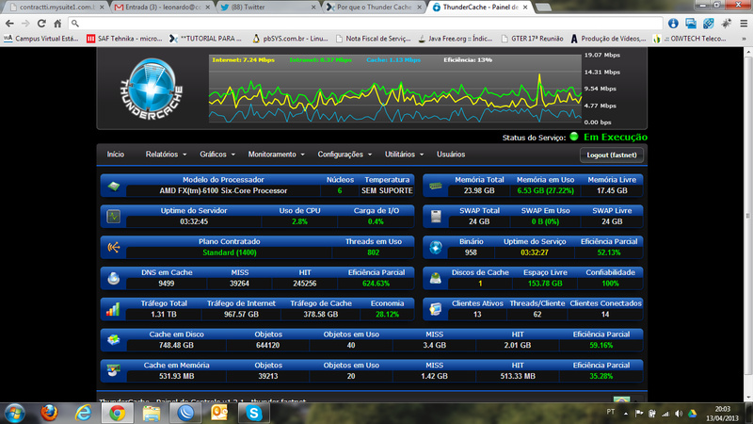Open the Produção de Vídeos bookmark
The image size is (753, 424).
point(608,39)
